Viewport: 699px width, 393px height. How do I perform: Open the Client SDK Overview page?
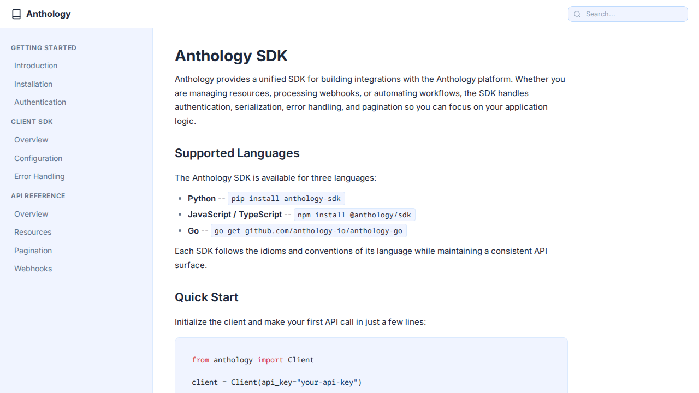31,140
